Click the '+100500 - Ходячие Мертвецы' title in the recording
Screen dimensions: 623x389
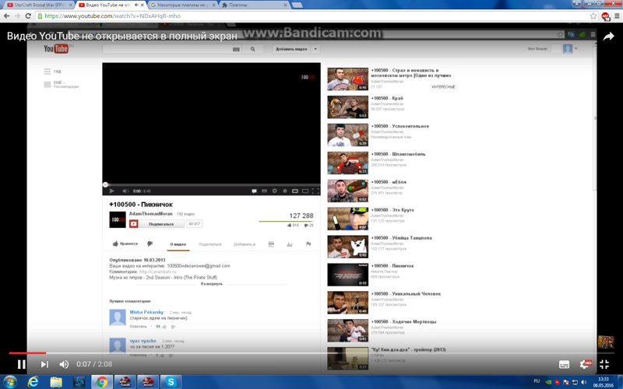pos(403,321)
